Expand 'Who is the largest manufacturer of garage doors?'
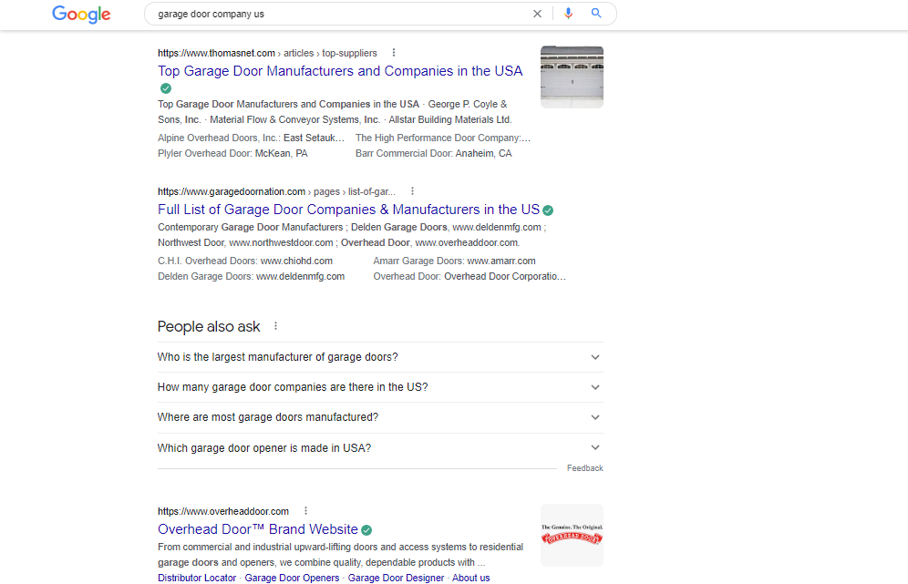Viewport: 908px width, 584px height. click(380, 357)
